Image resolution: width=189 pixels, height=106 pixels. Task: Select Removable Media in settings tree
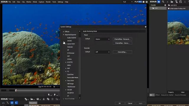click(x=73, y=77)
